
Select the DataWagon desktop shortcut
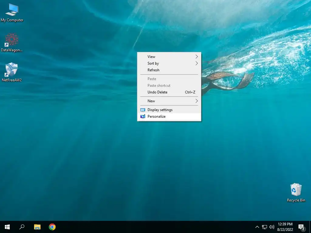tap(12, 42)
